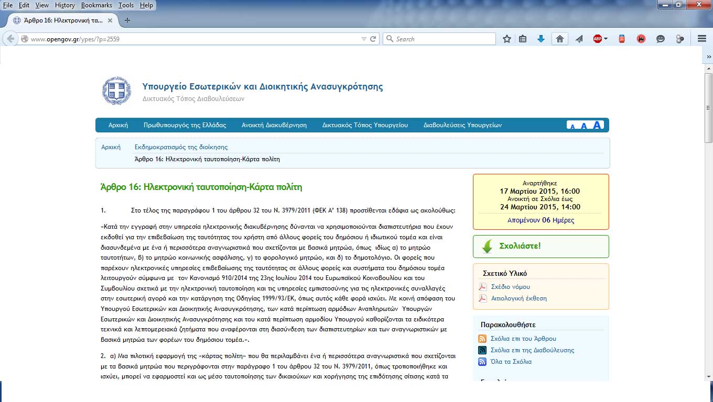Open the Help menu

click(146, 5)
